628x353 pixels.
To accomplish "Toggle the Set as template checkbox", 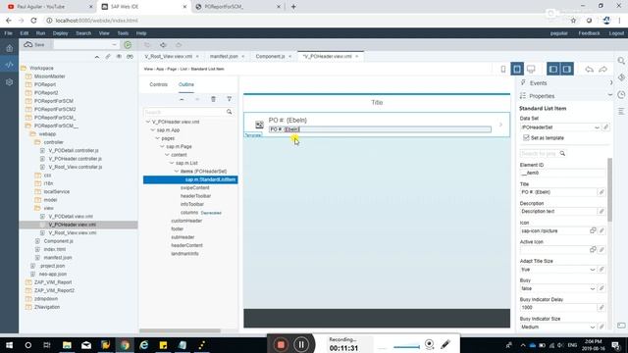I will pyautogui.click(x=526, y=137).
